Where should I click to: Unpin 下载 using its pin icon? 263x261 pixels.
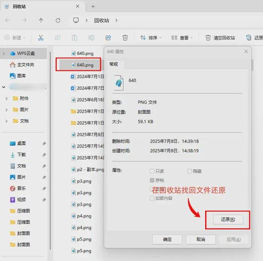(44, 155)
